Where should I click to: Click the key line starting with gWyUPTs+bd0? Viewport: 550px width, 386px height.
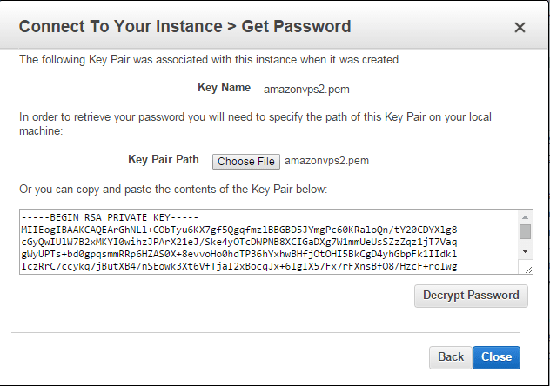238,255
